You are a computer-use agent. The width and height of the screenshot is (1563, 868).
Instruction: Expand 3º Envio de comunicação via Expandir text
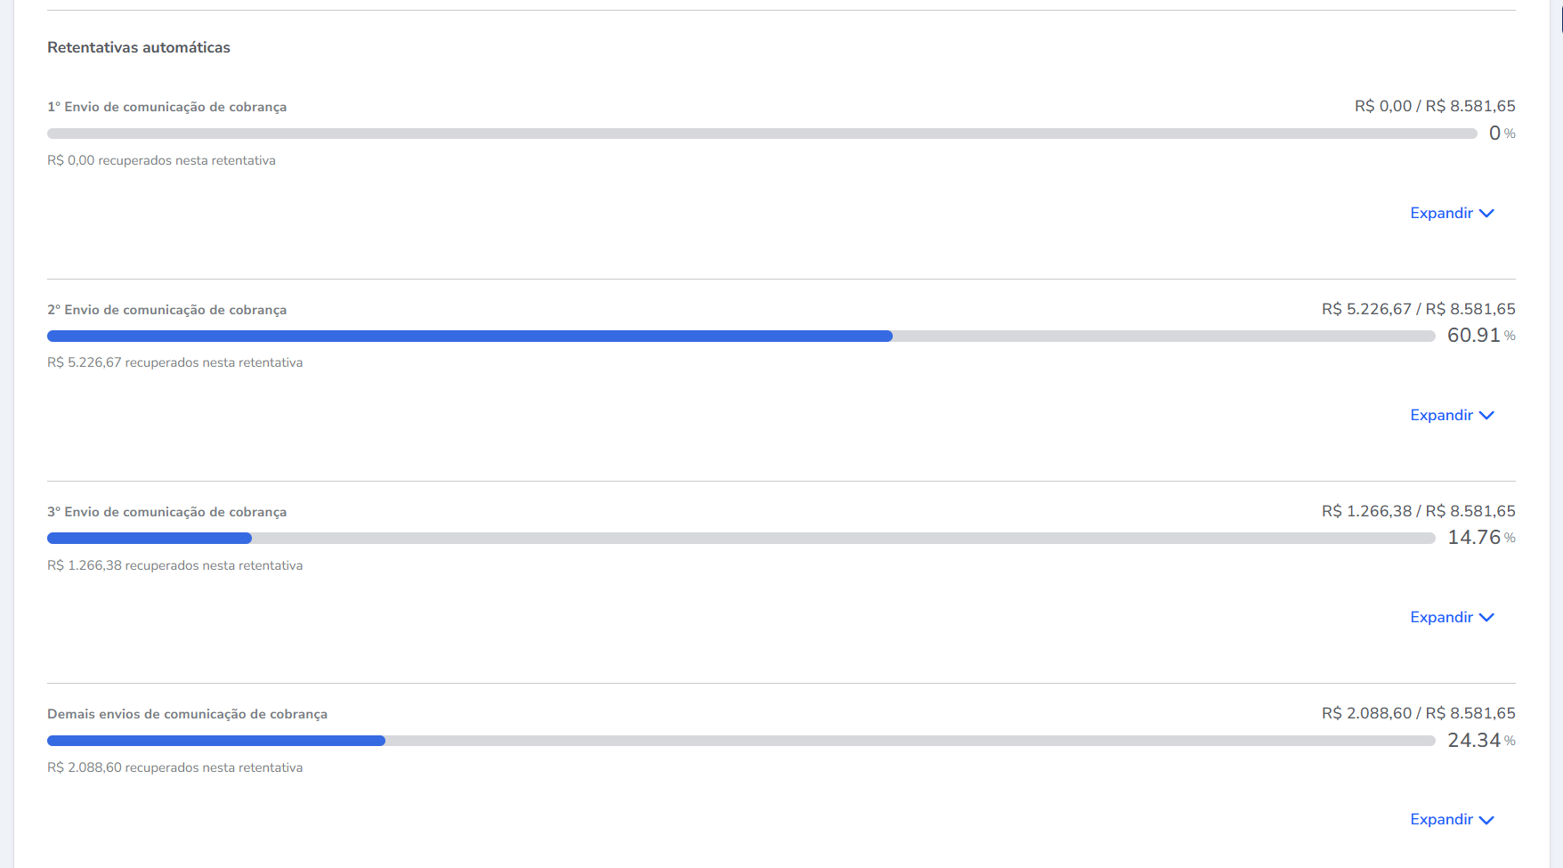point(1441,617)
